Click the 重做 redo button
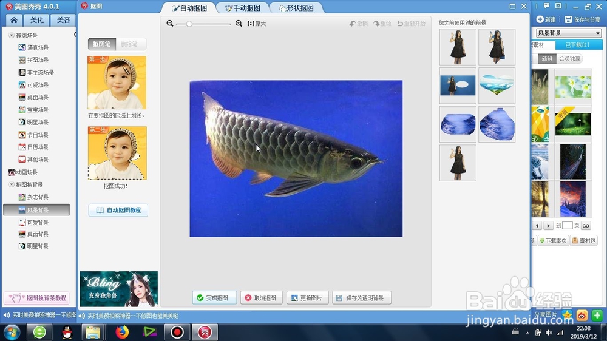The height and width of the screenshot is (341, 607). click(x=382, y=24)
